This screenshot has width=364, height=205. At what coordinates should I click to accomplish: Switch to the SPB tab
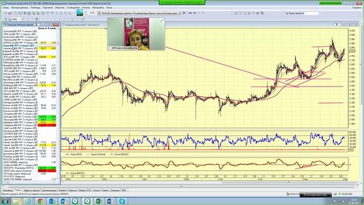pos(123,190)
